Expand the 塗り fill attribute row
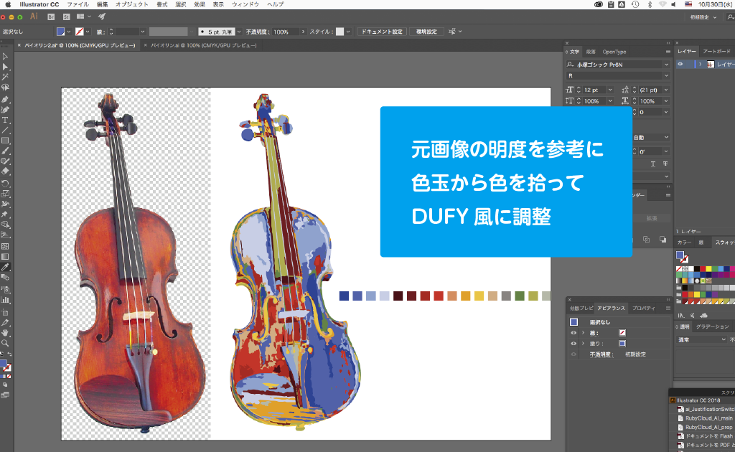The width and height of the screenshot is (735, 452). (583, 344)
